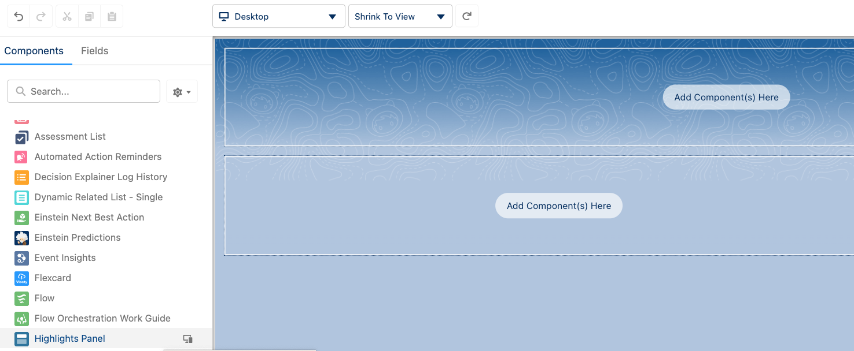Click the Flow component icon
This screenshot has width=854, height=351.
[x=21, y=298]
